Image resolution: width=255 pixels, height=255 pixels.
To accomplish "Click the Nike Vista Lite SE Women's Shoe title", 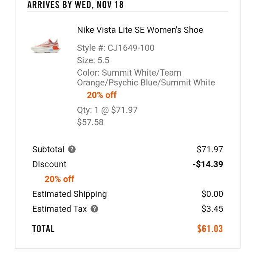I will [140, 30].
